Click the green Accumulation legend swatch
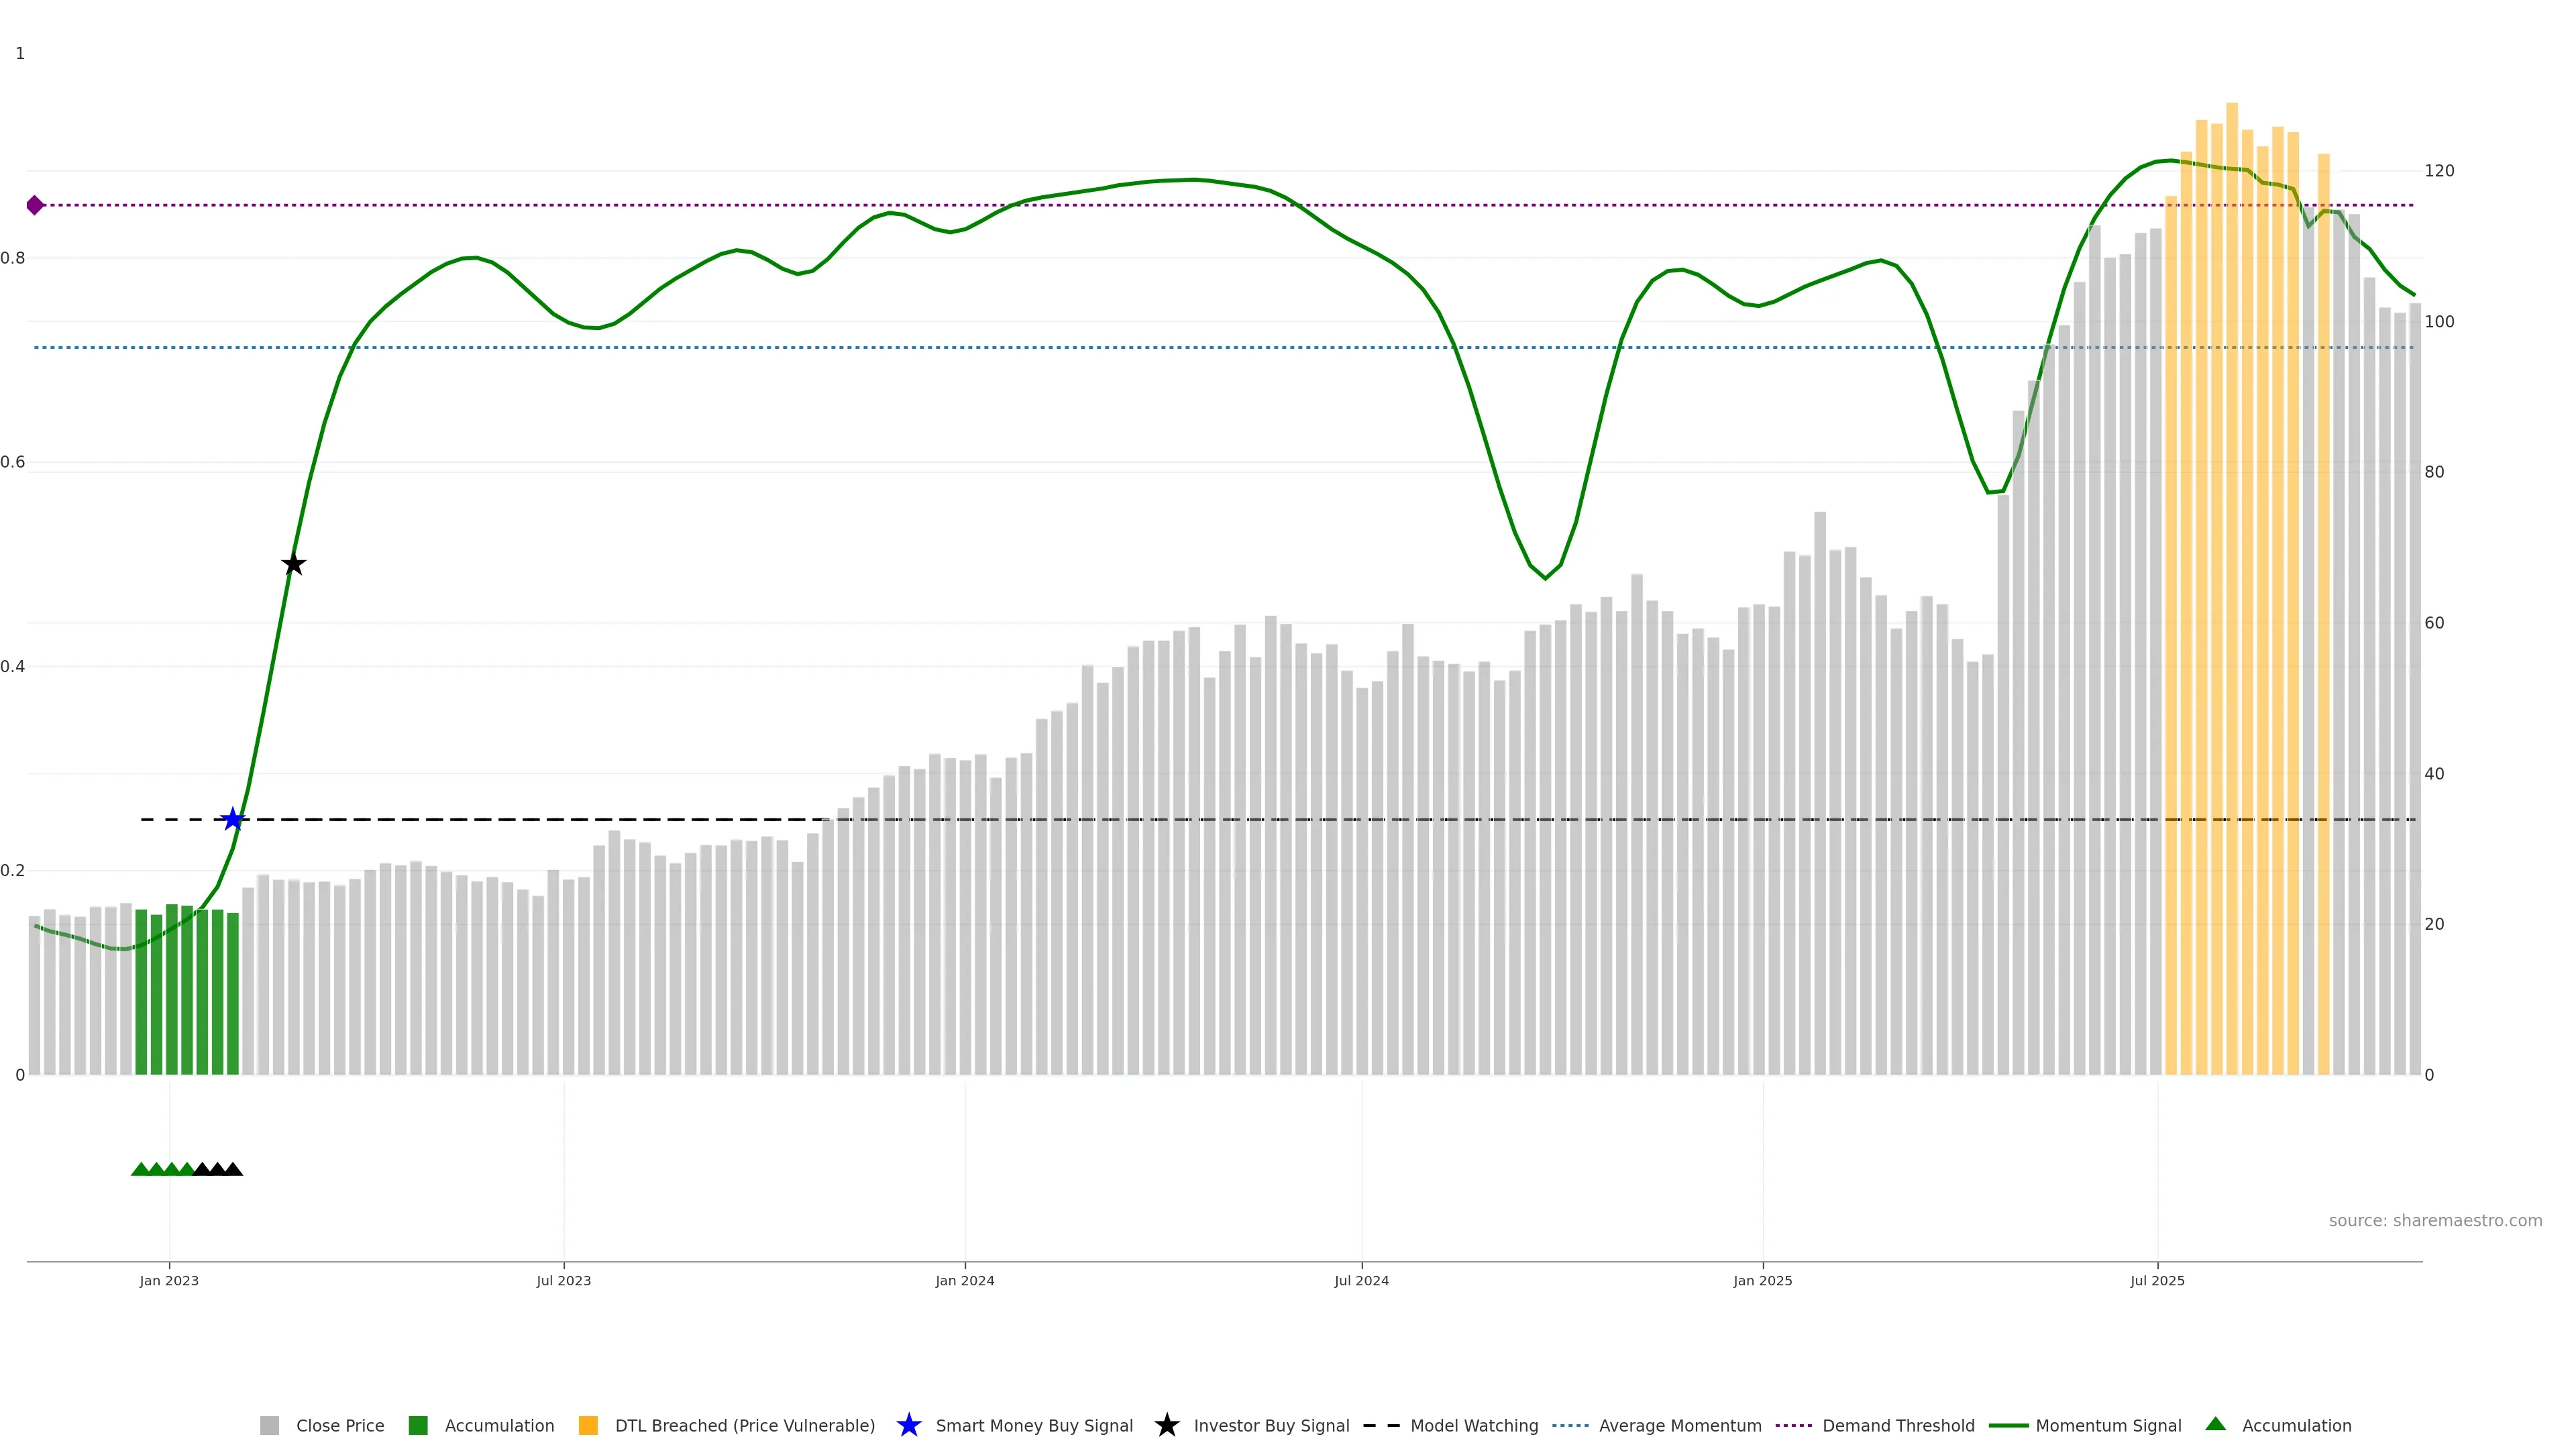Screen dimensions: 2576x1449 [x=418, y=1425]
